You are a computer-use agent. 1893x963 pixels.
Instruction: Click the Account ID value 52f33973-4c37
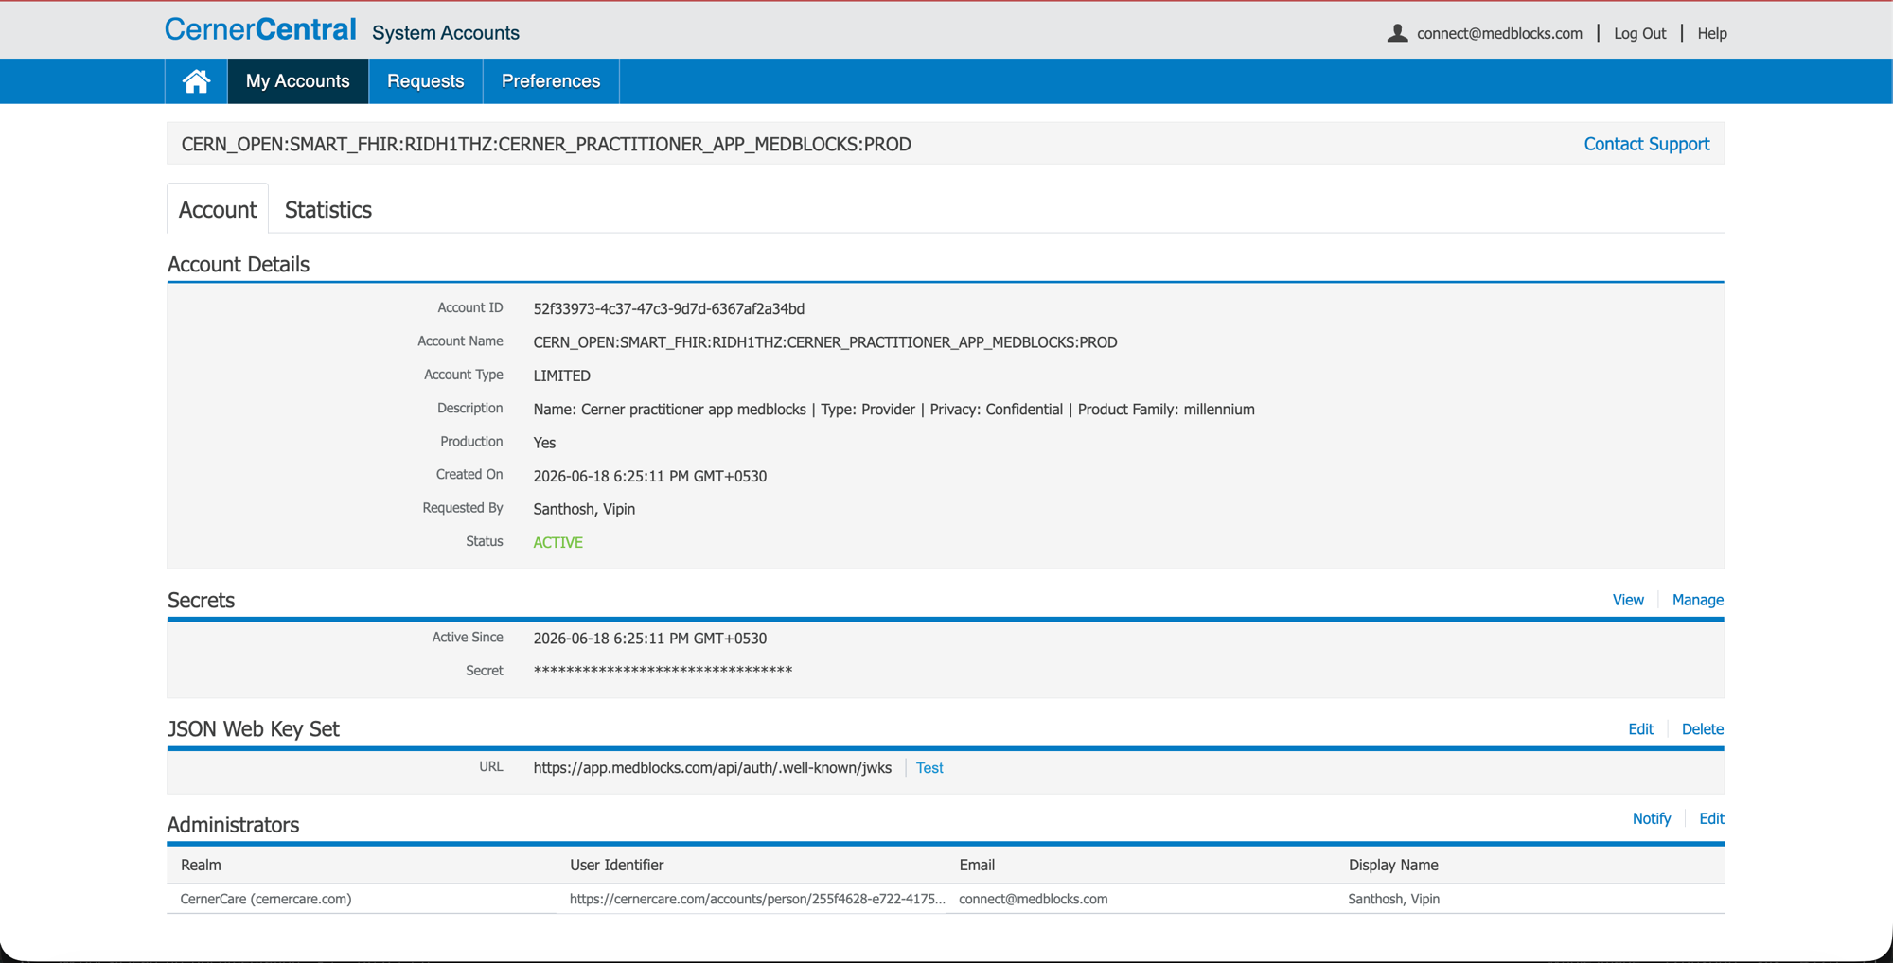[669, 309]
